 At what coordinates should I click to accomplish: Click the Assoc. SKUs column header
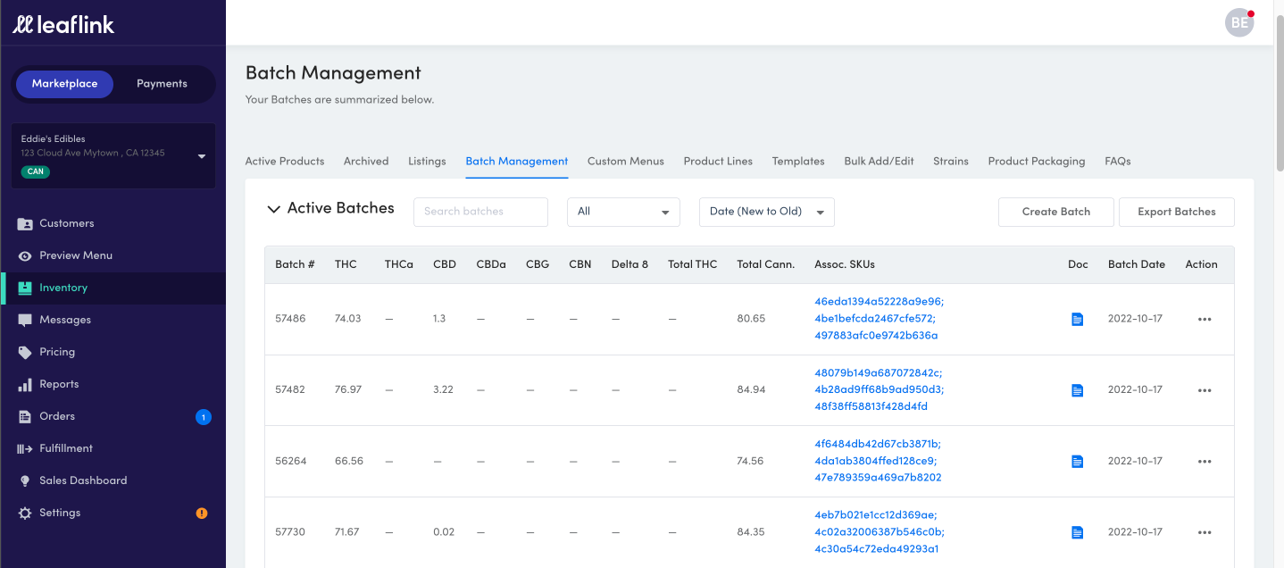point(845,264)
